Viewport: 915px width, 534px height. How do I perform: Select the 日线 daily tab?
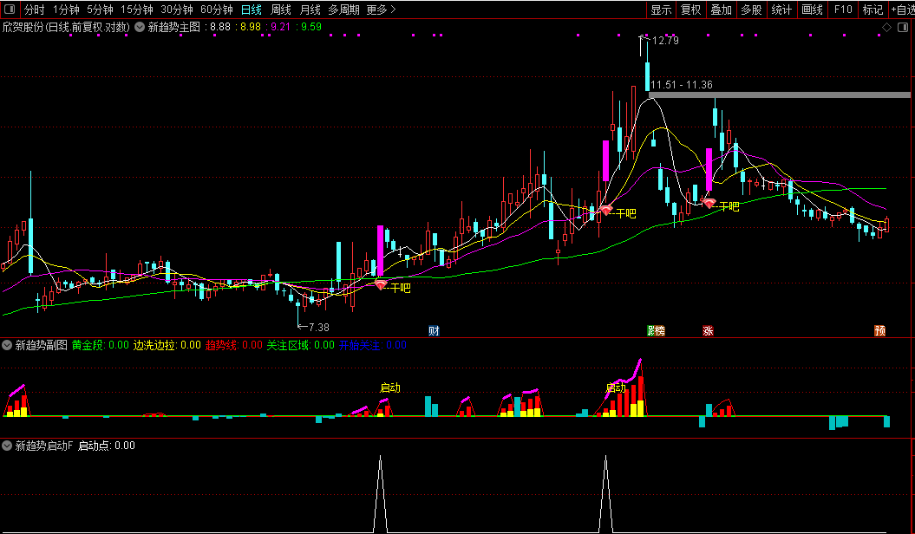pos(252,10)
